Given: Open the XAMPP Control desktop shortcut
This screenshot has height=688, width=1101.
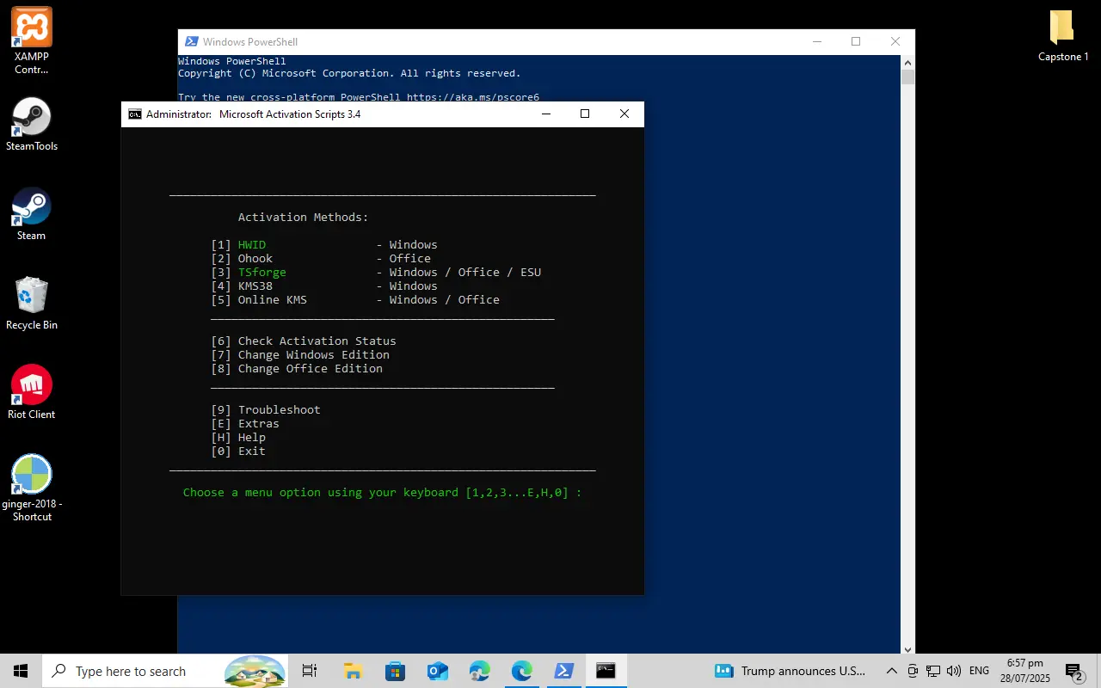Looking at the screenshot, I should (32, 40).
